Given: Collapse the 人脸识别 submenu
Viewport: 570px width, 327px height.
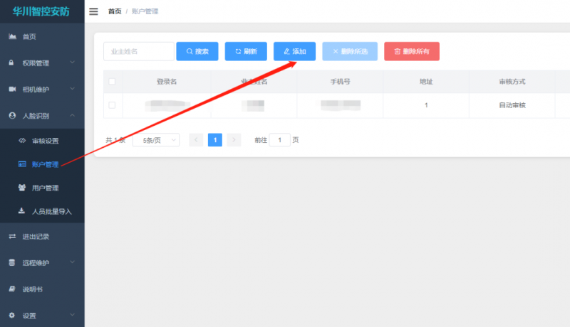Looking at the screenshot, I should [72, 115].
